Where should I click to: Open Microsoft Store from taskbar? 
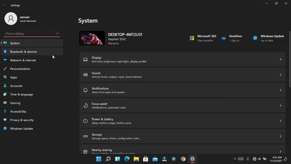(x=145, y=159)
